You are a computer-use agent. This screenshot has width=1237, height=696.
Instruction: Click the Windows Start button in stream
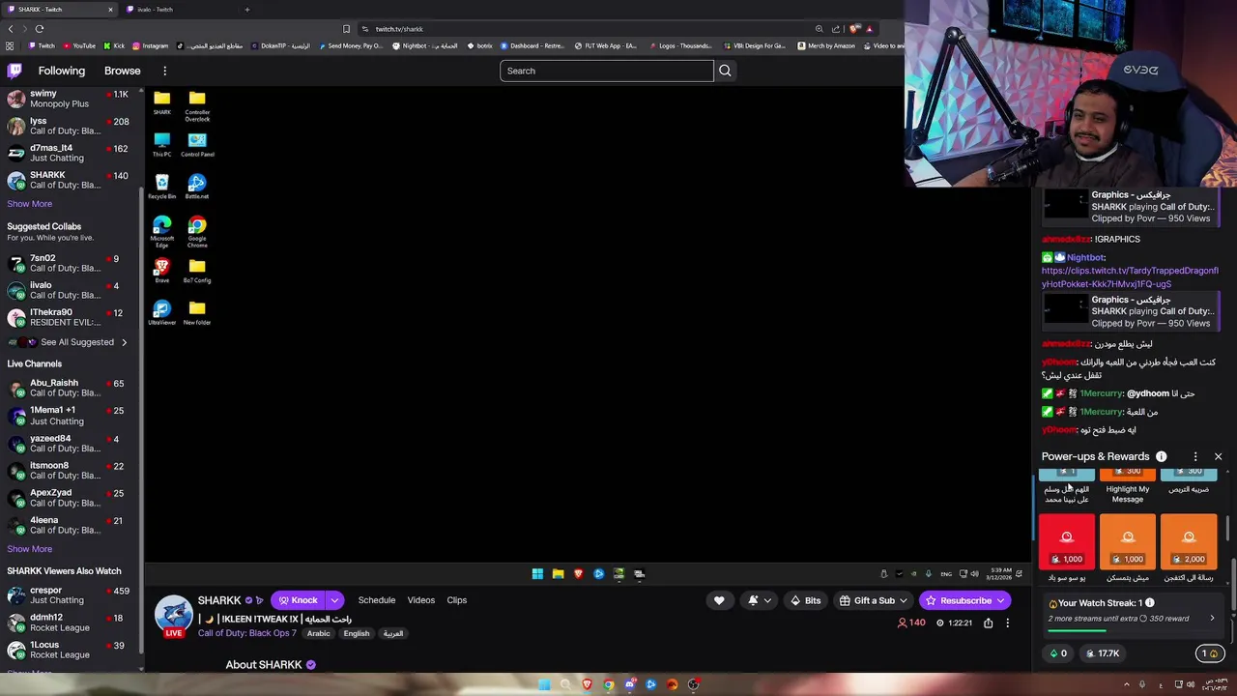point(537,574)
